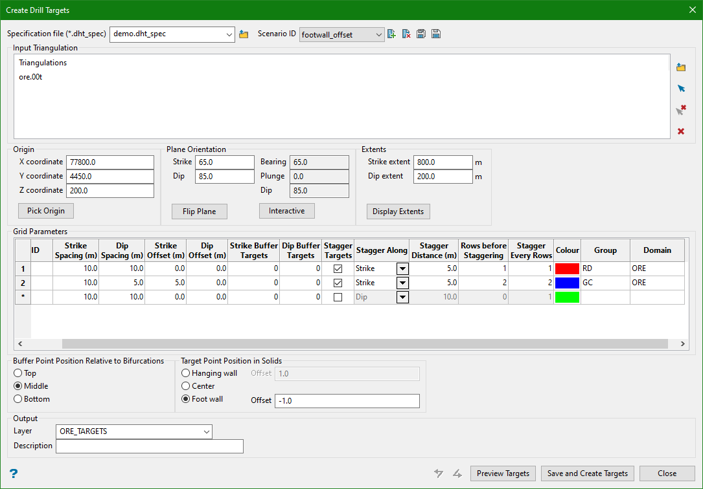Click the delete scenario icon
This screenshot has width=703, height=489.
tap(406, 34)
